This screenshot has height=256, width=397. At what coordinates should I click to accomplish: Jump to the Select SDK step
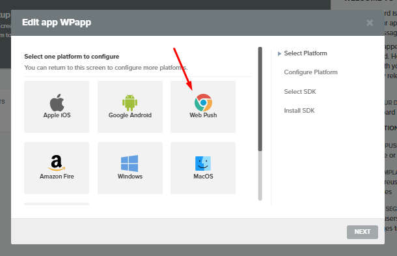pos(300,91)
